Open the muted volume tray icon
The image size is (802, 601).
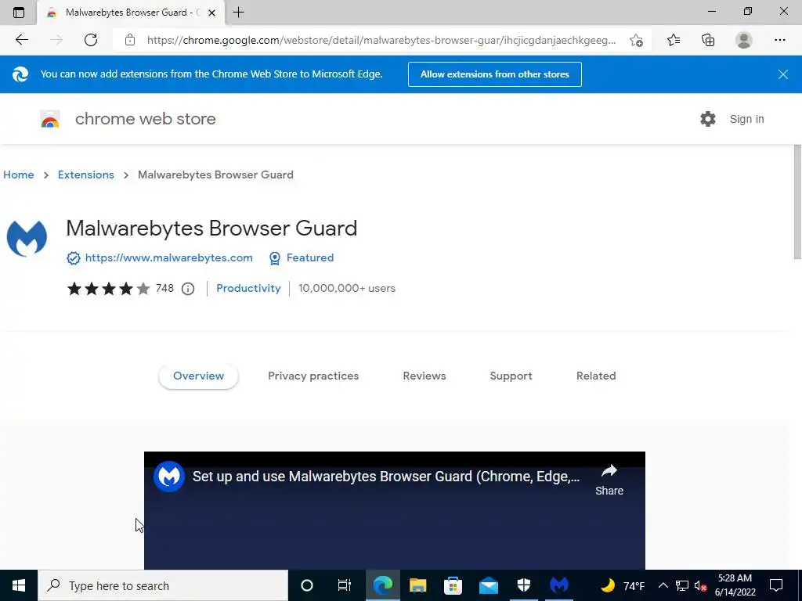[x=701, y=585]
